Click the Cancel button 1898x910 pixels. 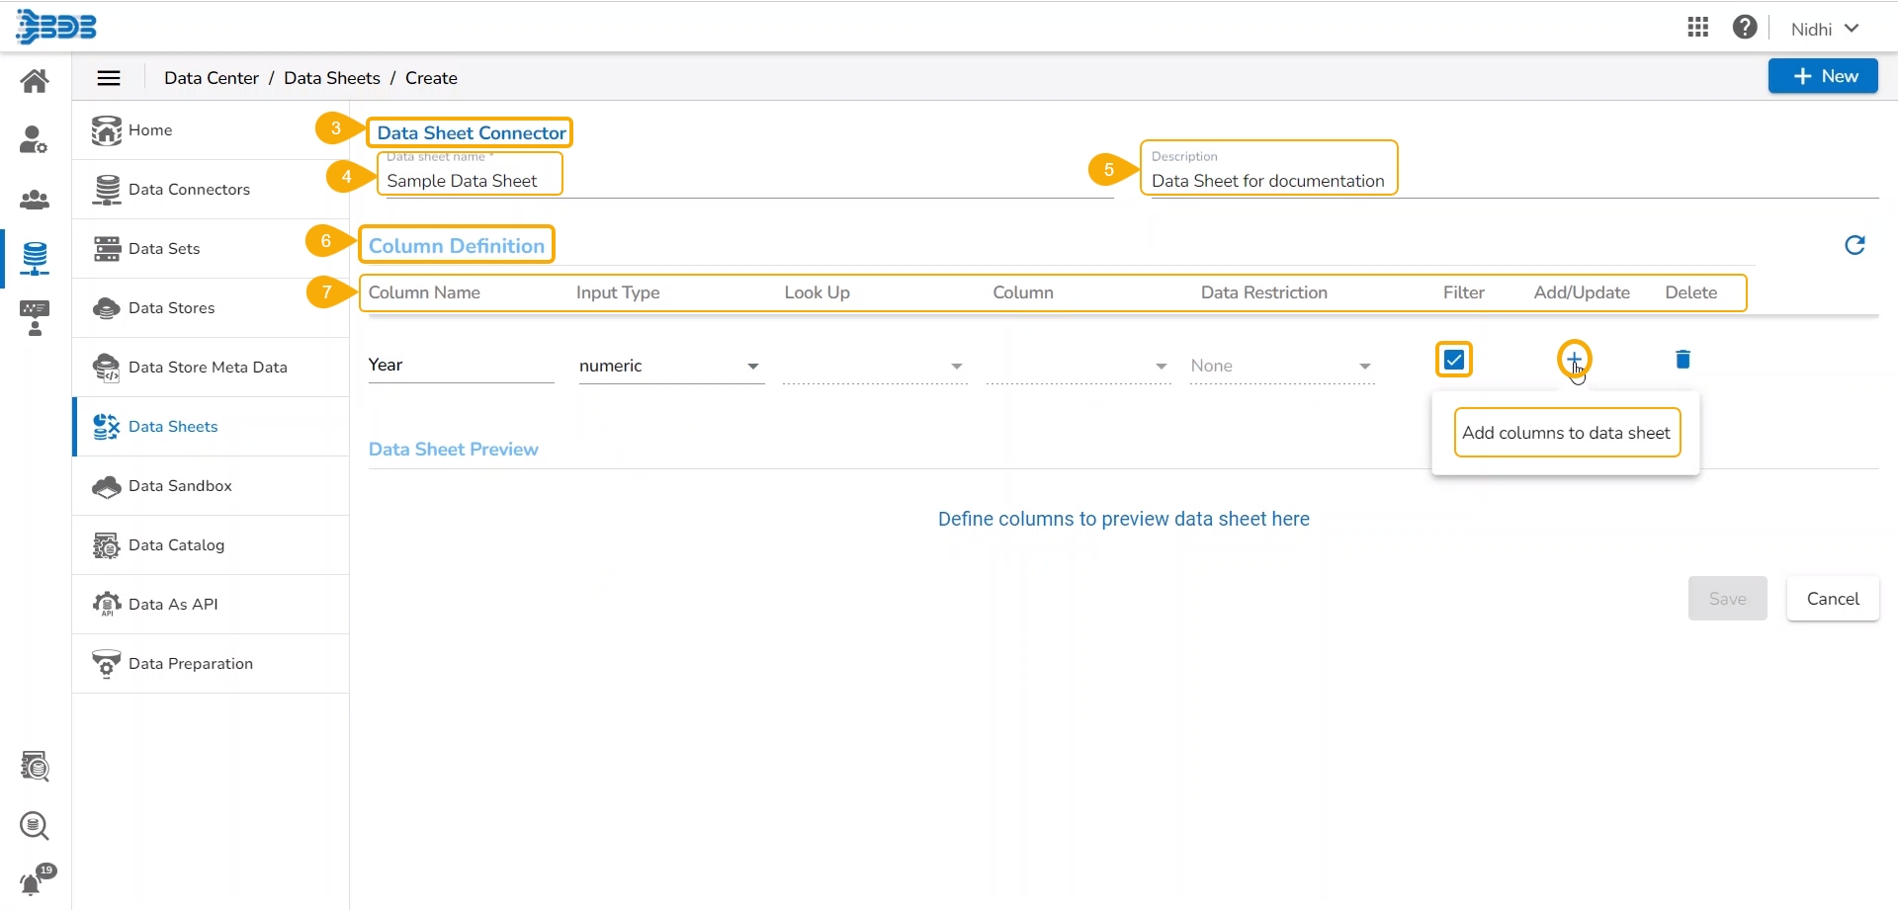point(1832,599)
